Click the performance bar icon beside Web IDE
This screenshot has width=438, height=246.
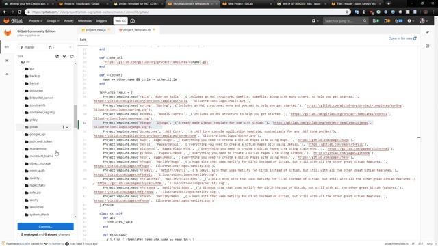pos(133,21)
